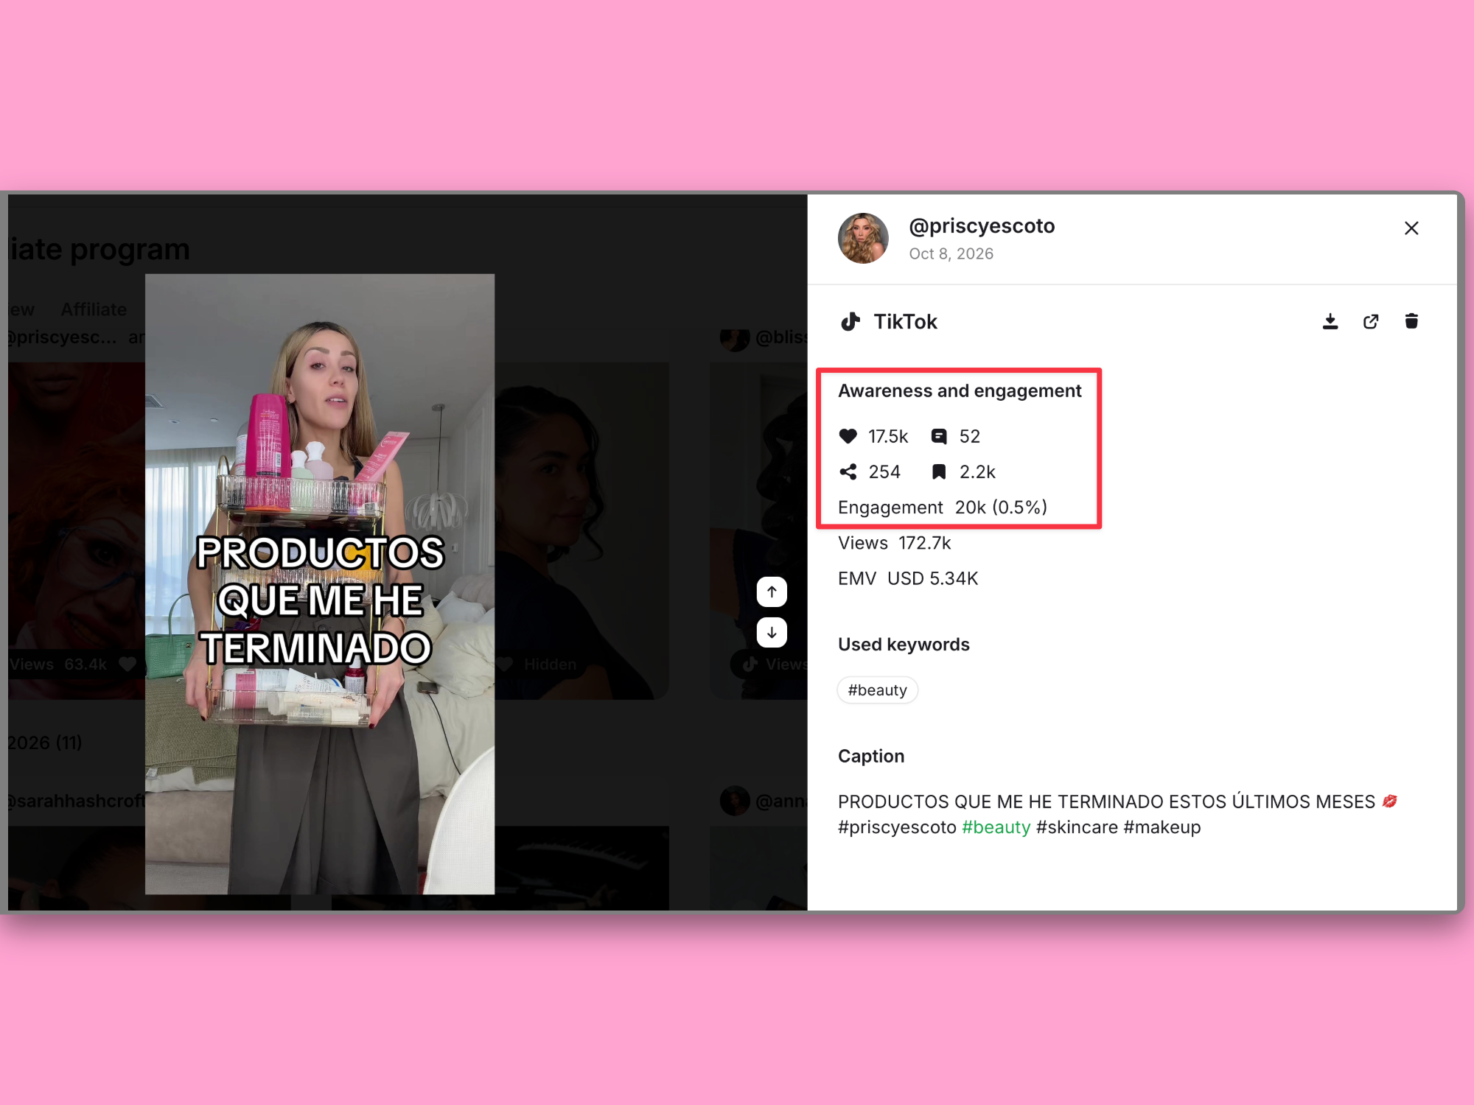Image resolution: width=1474 pixels, height=1105 pixels.
Task: Click the Used keywords heading
Action: pos(904,645)
